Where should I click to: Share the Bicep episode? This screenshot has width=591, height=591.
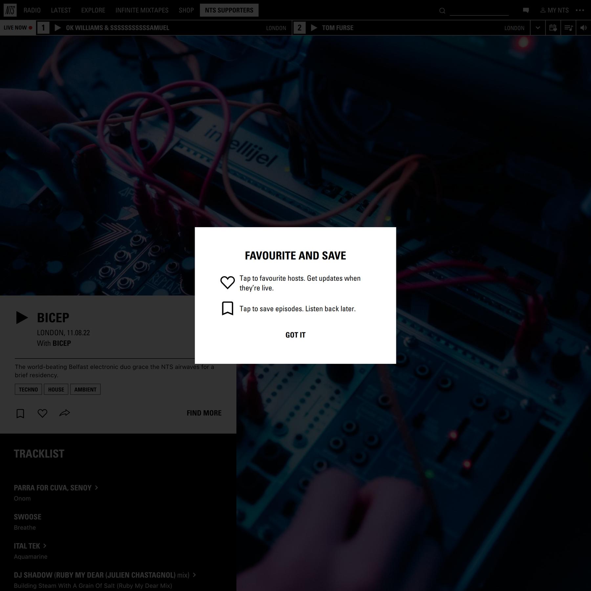tap(65, 413)
